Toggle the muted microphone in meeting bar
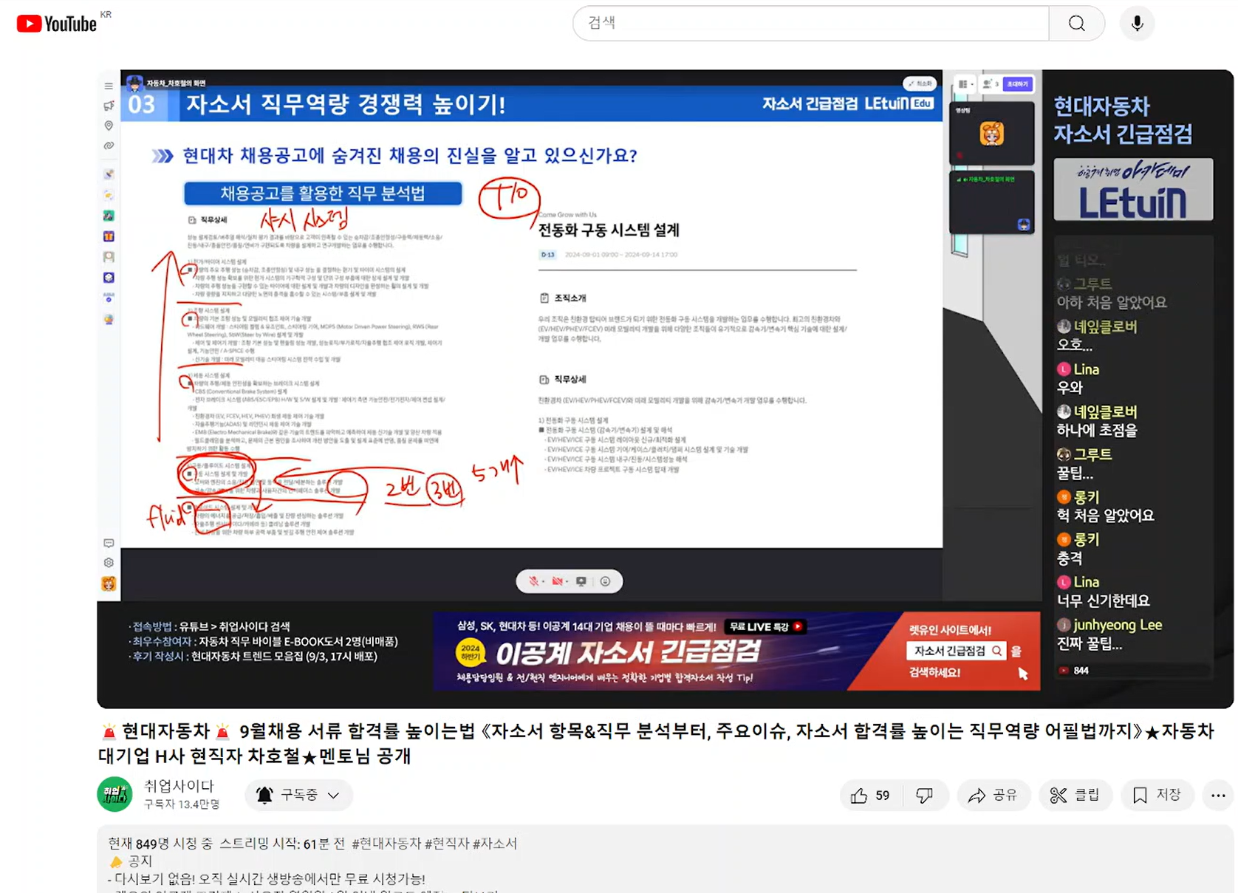 coord(534,581)
